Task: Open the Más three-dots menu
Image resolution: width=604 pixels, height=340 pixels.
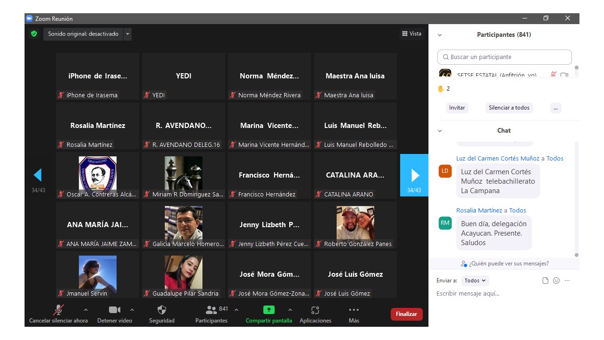Action: point(354,310)
